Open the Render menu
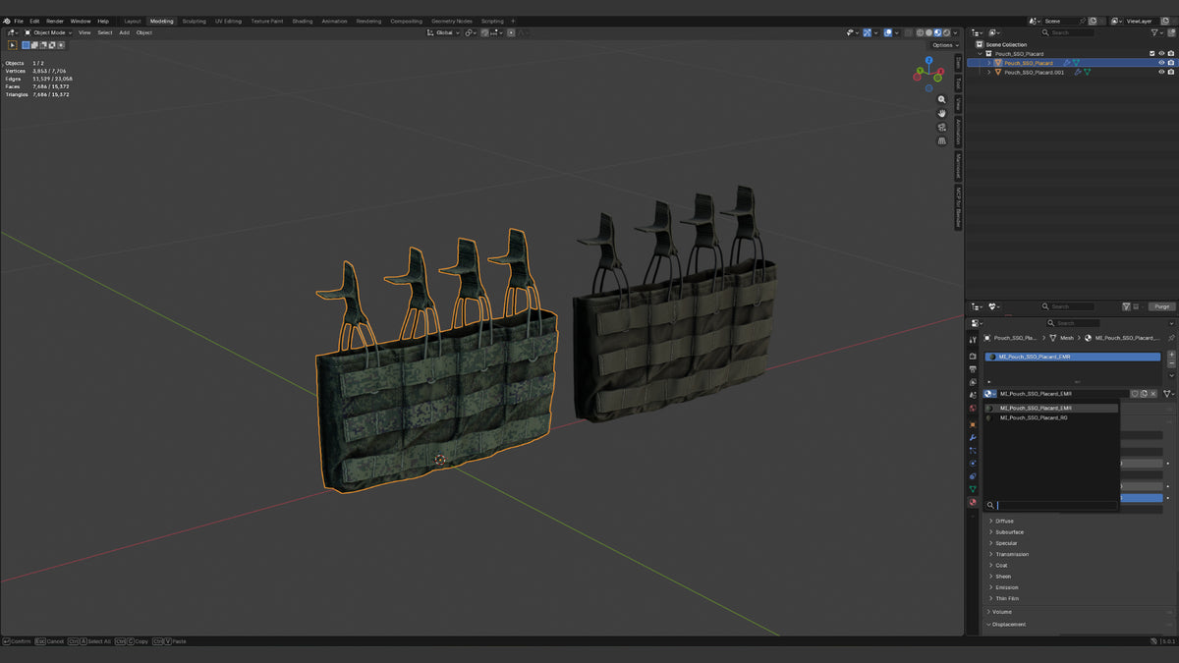The height and width of the screenshot is (663, 1179). (x=55, y=21)
